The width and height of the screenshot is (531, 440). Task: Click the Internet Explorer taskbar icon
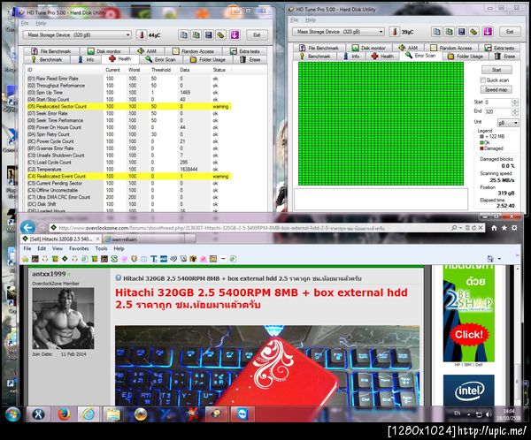click(88, 413)
